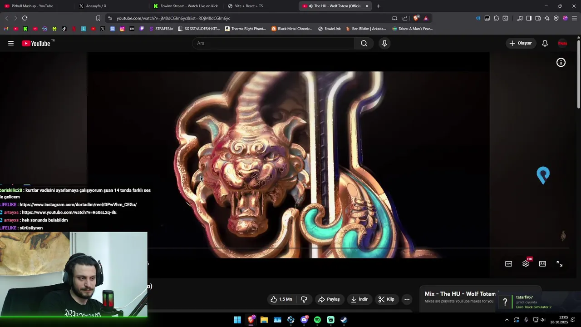
Task: Open the YouTube account avatar menu
Action: (x=562, y=43)
